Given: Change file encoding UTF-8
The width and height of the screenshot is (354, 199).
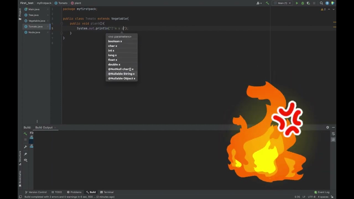Looking at the screenshot, I should [x=311, y=197].
